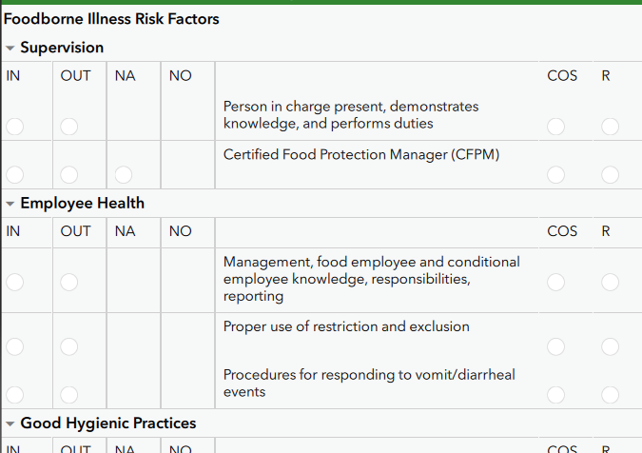Select IN for Person in charge present
Viewport: 642px width, 453px height.
click(14, 127)
